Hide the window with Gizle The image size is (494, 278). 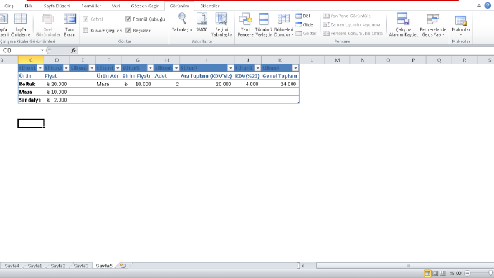click(305, 24)
